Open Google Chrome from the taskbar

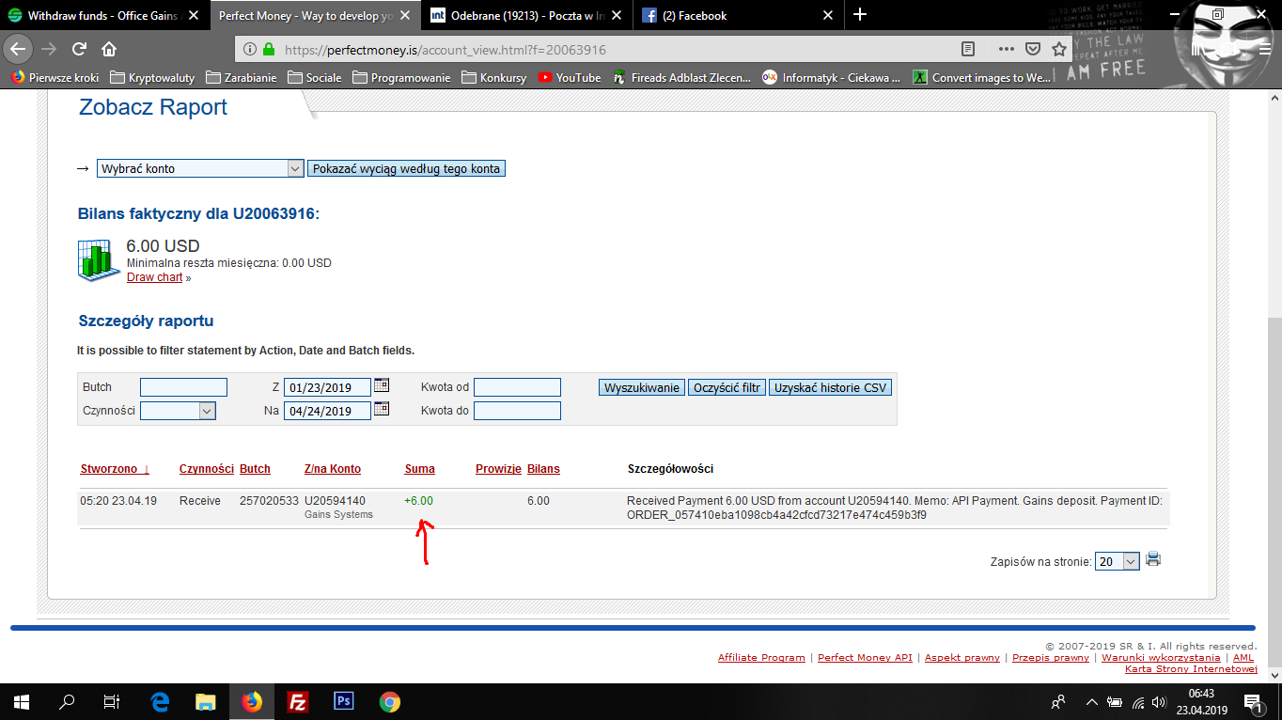[389, 701]
